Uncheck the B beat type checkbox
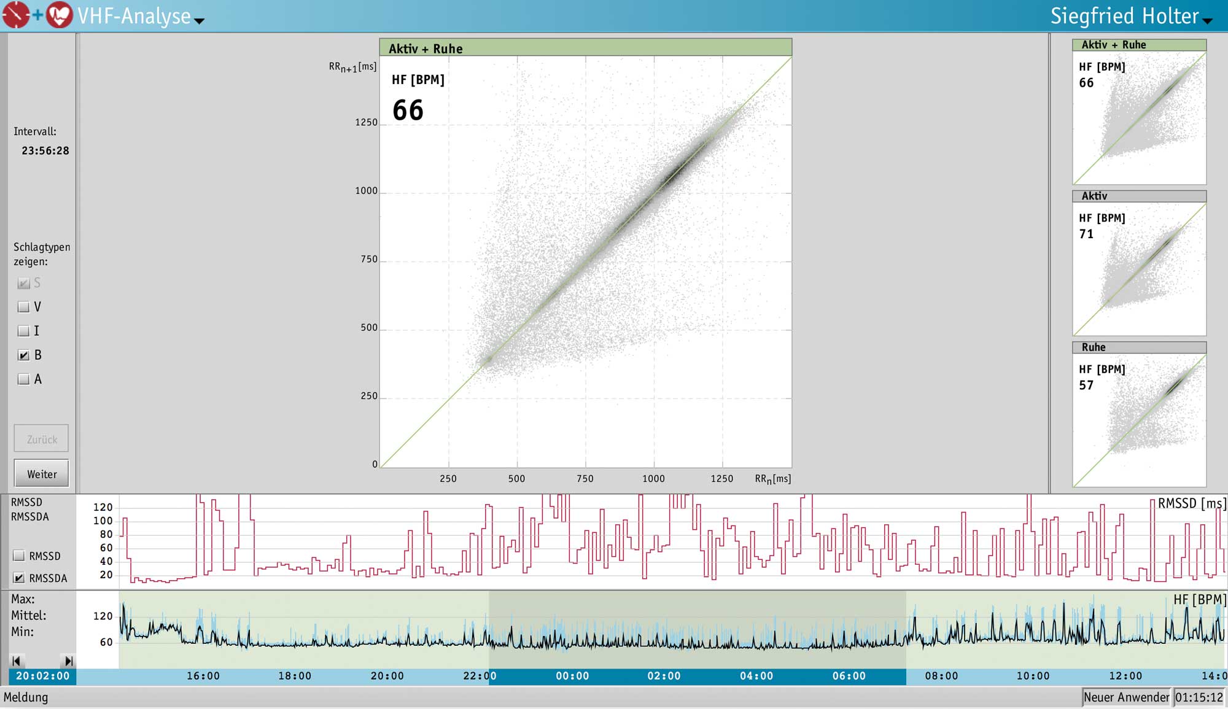The height and width of the screenshot is (709, 1228). (x=23, y=355)
